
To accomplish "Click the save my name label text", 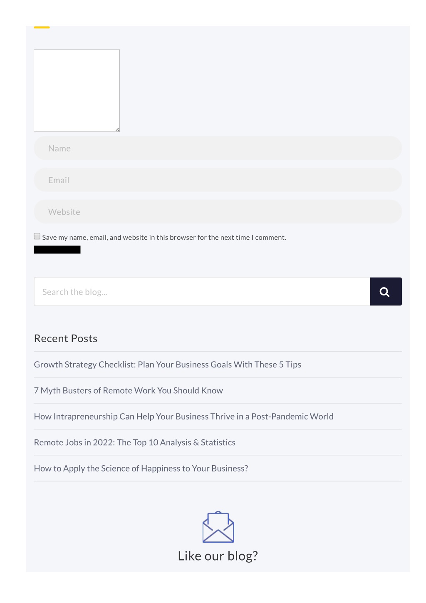I will point(164,237).
